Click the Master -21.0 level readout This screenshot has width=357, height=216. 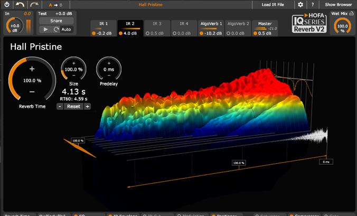(273, 29)
